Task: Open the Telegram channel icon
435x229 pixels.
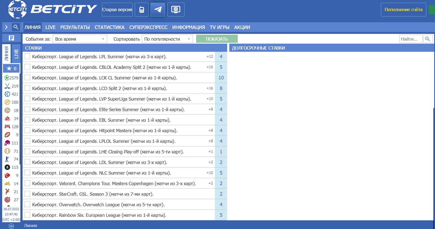Action: (x=158, y=10)
